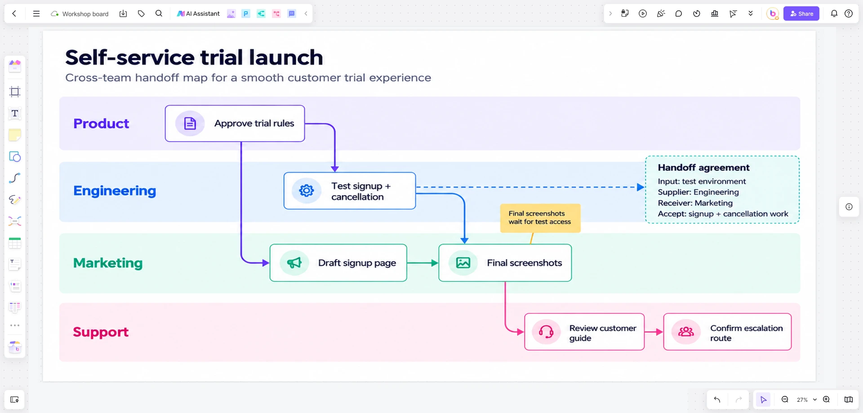
Task: Select the Draft signup page card
Action: [x=338, y=263]
